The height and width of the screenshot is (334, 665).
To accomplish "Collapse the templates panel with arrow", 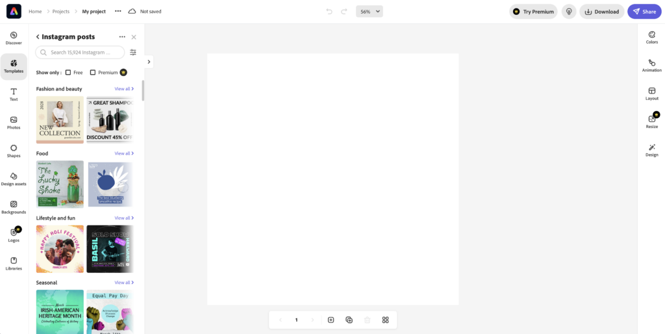I will pos(149,62).
